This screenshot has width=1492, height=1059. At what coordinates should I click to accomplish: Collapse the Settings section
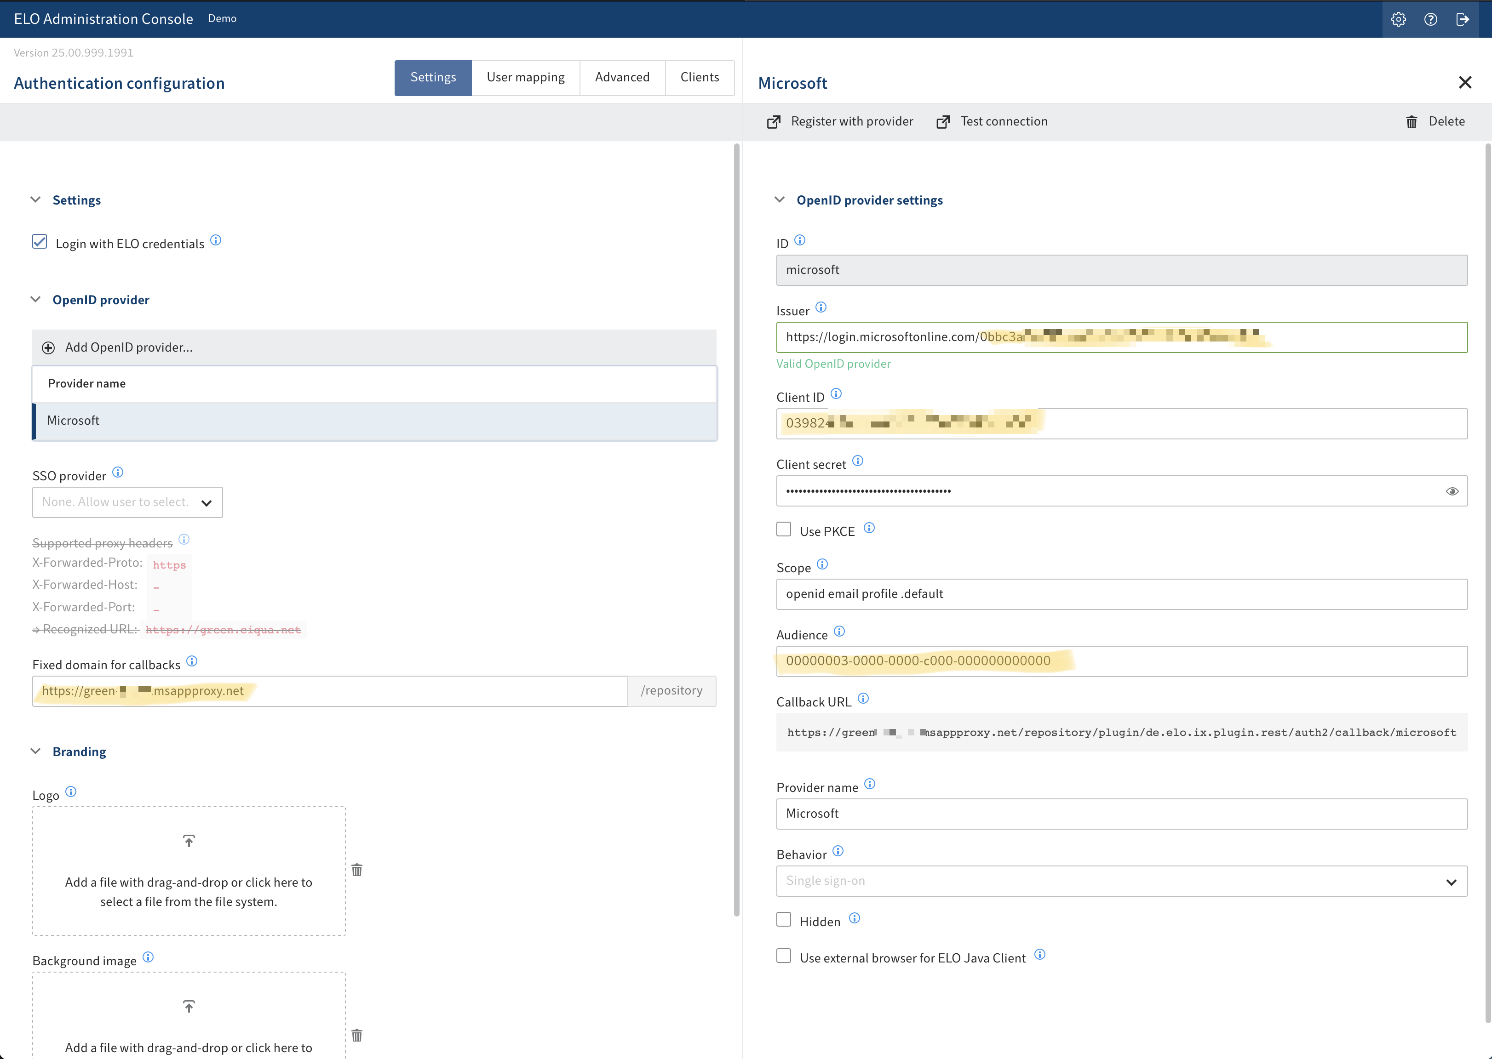(36, 199)
